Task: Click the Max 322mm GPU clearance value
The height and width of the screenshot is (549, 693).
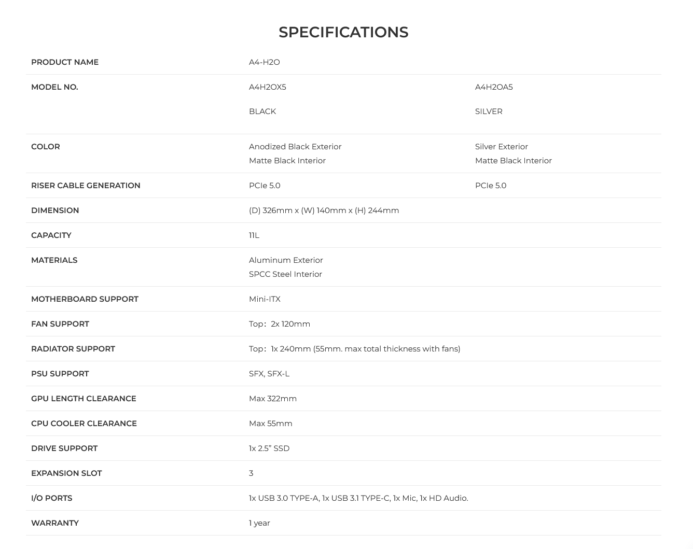Action: (273, 399)
